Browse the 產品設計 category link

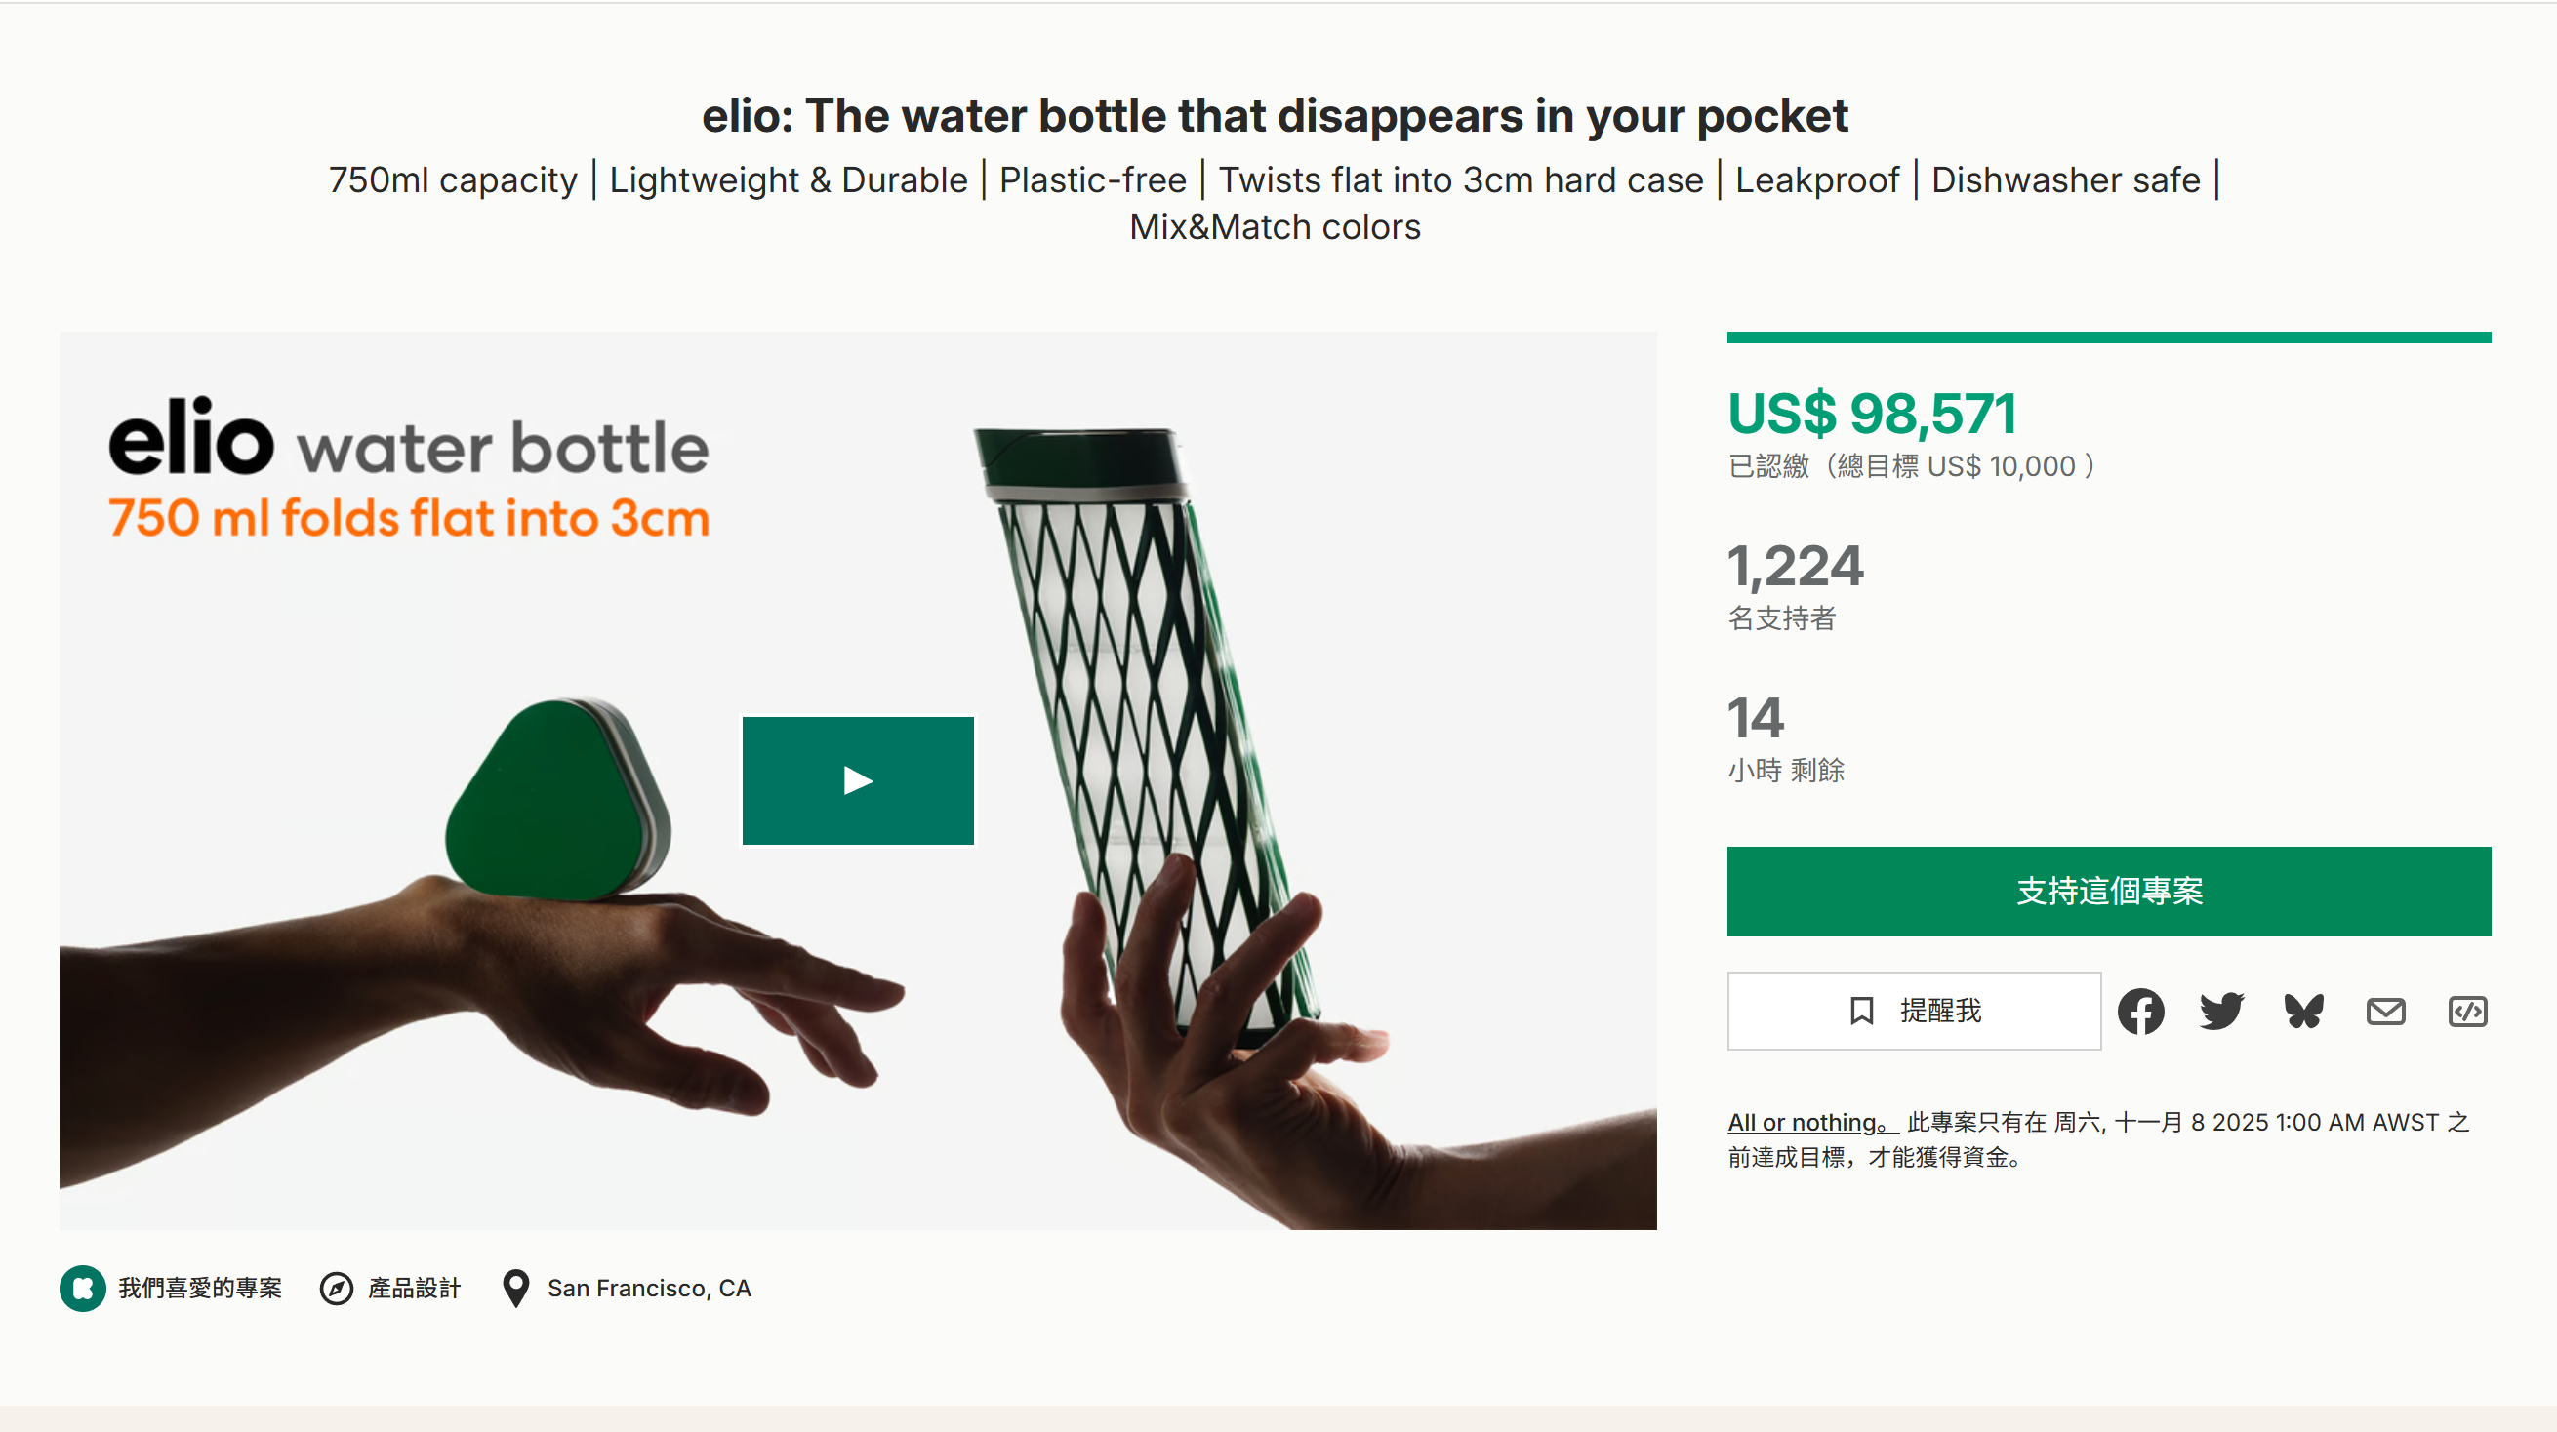tap(414, 1288)
